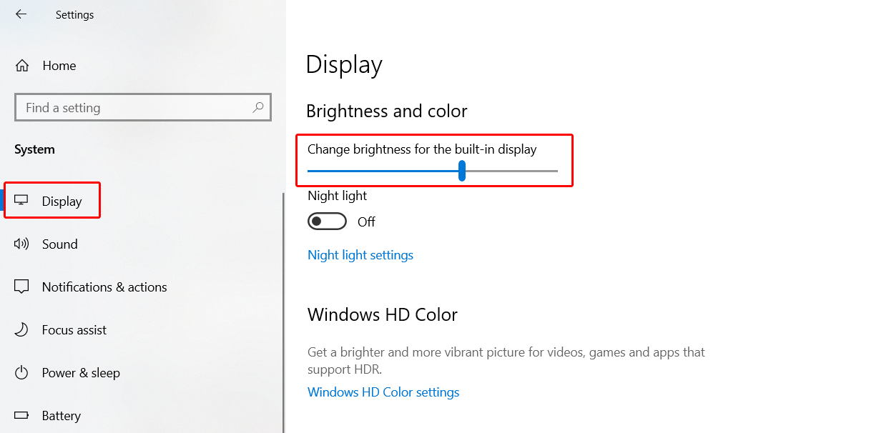Click the brightness slider handle
This screenshot has height=433, width=874.
pos(462,171)
